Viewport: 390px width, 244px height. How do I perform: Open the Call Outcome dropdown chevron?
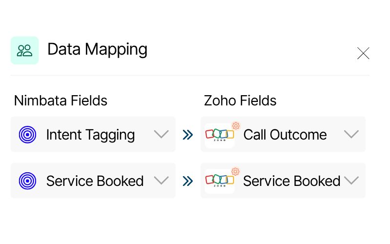click(351, 134)
